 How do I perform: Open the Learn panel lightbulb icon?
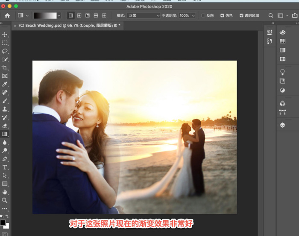[x=283, y=72]
